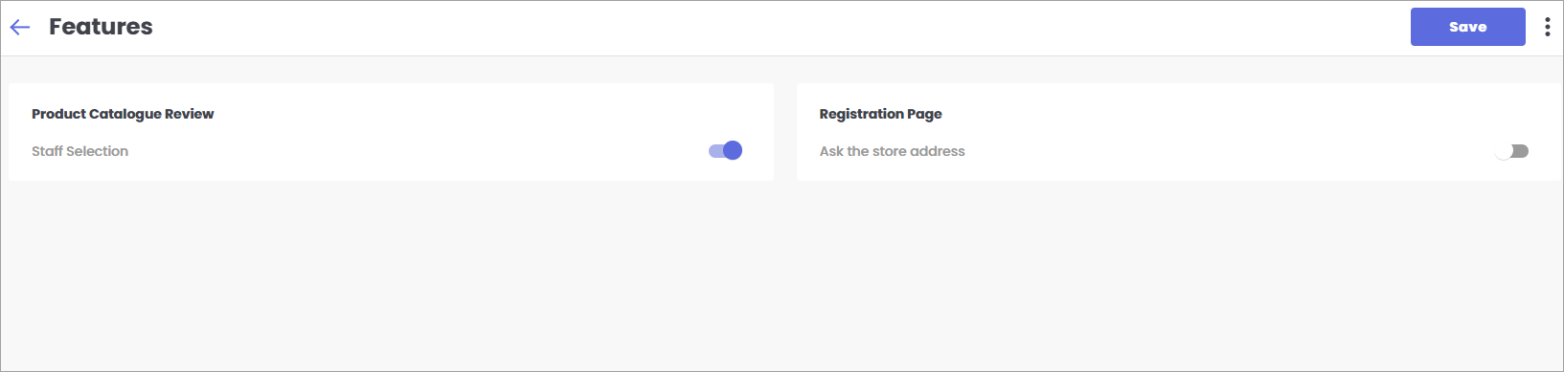Disable the Staff Selection toggle
This screenshot has height=372, width=1564.
[x=725, y=150]
